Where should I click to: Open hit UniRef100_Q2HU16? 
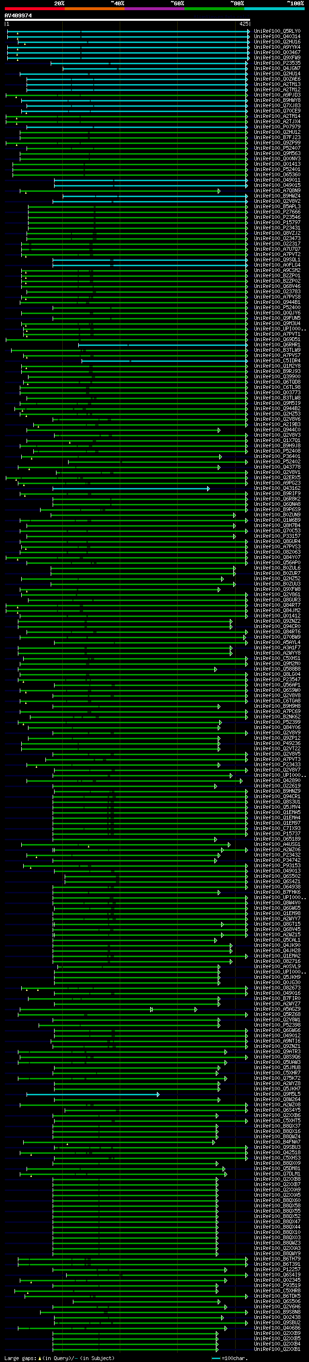[x=277, y=43]
